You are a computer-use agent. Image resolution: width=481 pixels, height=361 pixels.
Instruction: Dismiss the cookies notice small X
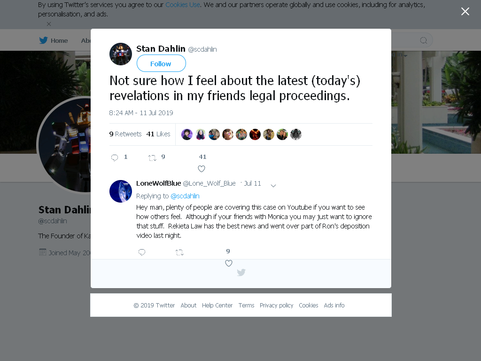coord(49,24)
